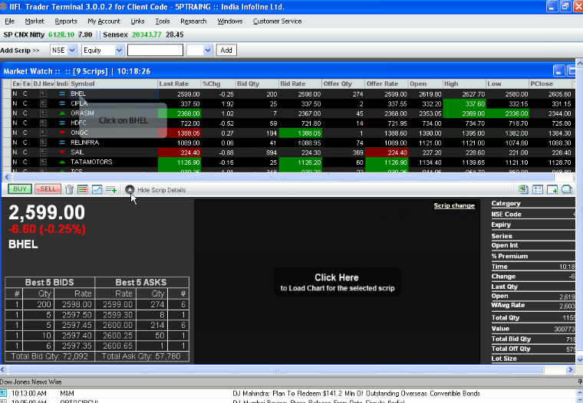Click the chart icon in toolbar
This screenshot has width=583, height=403.
coord(97,189)
